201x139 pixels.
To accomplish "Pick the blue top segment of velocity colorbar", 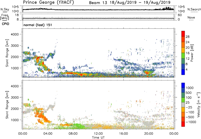I will tap(183, 85).
